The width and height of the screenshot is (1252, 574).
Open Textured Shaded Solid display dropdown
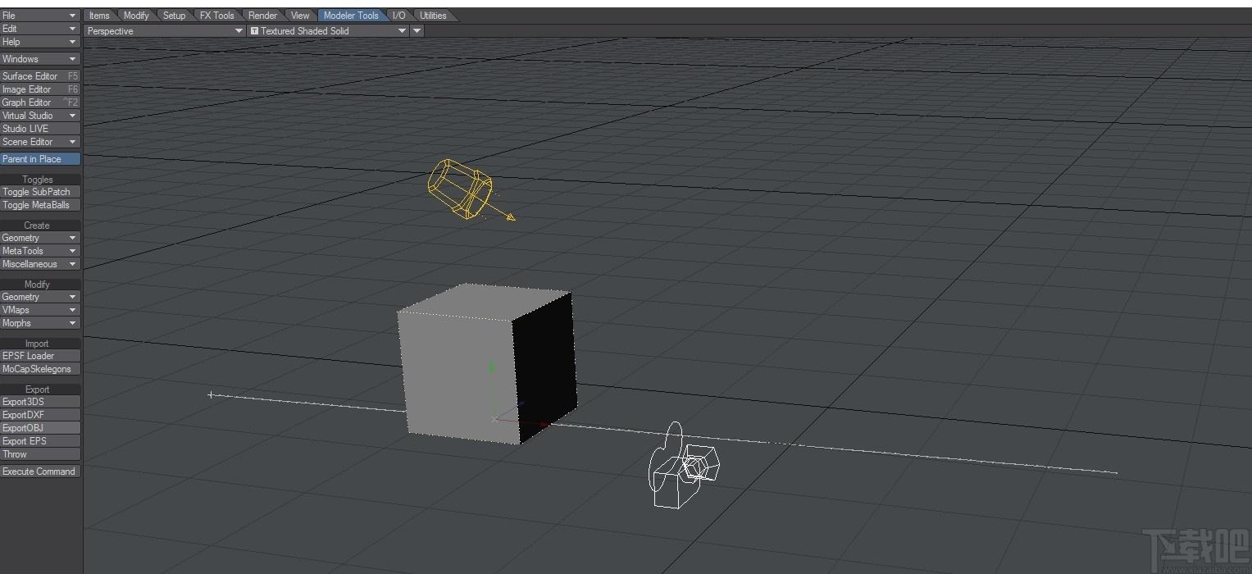click(328, 30)
